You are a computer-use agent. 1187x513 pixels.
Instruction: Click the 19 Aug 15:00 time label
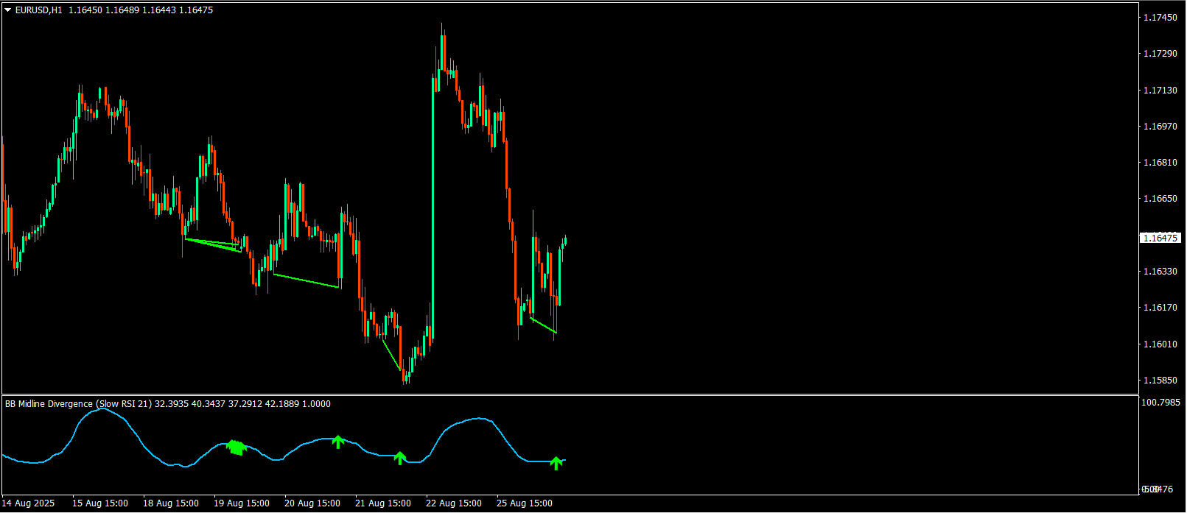tap(242, 503)
